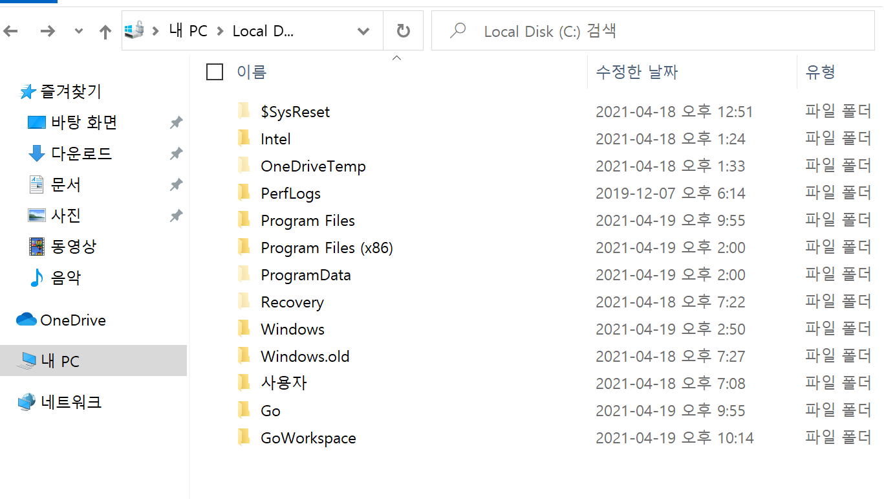Select 내 PC in the address bar path
Viewport: 884px width, 499px height.
click(188, 31)
